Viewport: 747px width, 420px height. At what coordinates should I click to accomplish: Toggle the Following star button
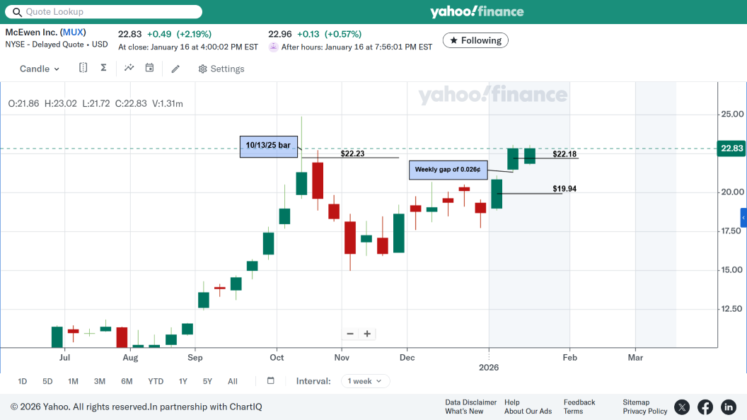pos(475,40)
